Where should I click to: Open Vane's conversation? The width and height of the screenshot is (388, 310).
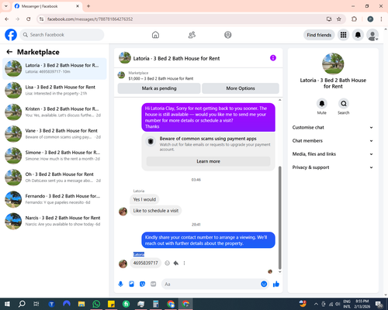click(x=54, y=134)
